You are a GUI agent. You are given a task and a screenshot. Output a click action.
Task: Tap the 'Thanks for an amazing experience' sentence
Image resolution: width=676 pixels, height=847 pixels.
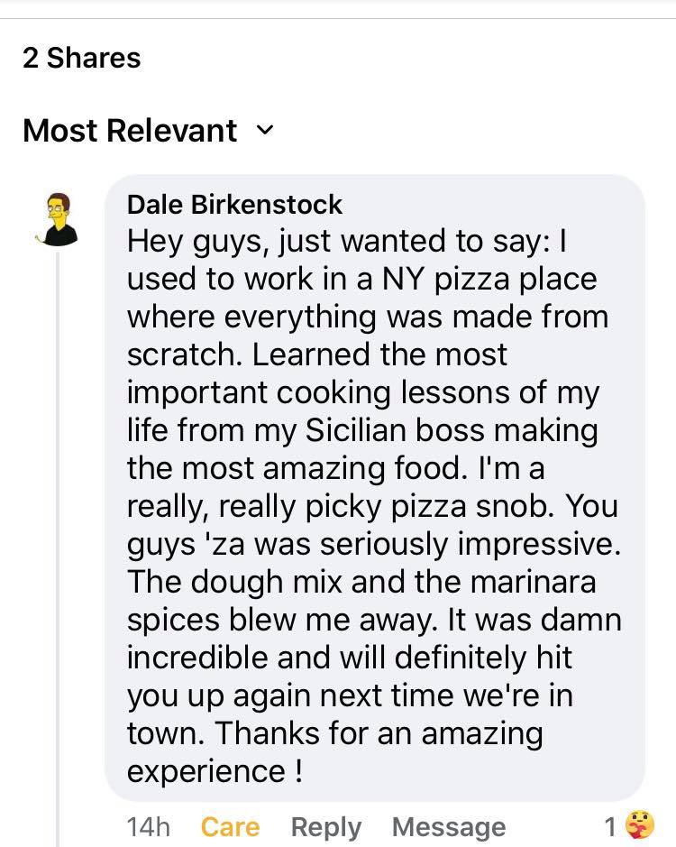click(334, 751)
